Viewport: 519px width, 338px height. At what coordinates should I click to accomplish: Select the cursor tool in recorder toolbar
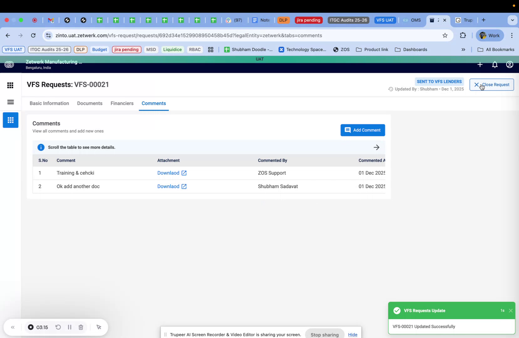(99, 327)
